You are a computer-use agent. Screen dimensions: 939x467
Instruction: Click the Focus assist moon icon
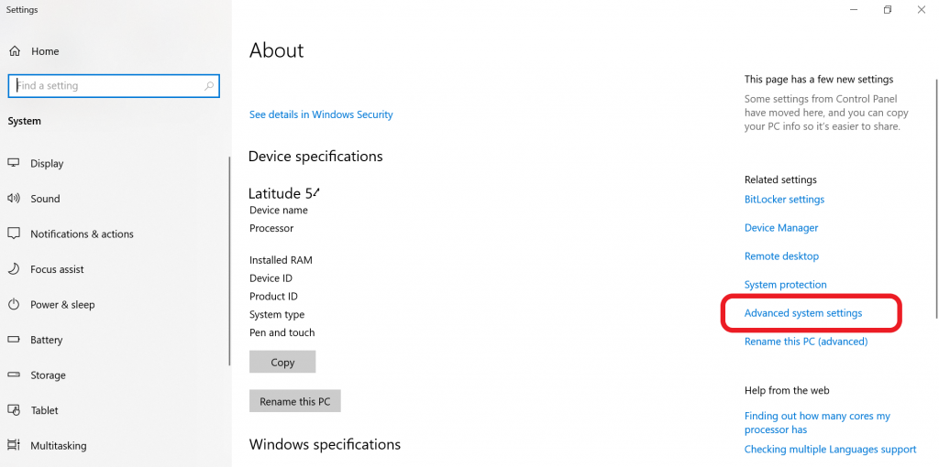point(14,269)
